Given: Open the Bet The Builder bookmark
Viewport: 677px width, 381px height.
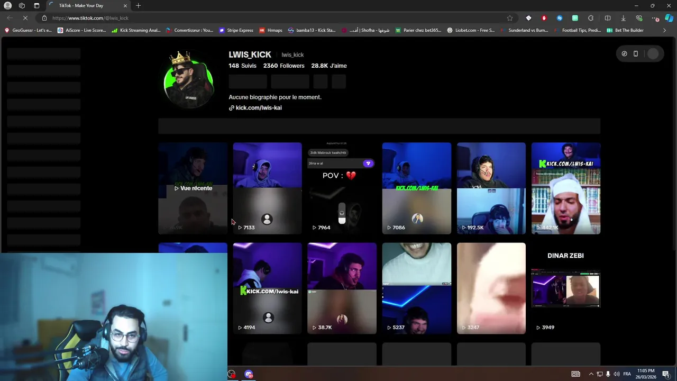Looking at the screenshot, I should [x=625, y=30].
